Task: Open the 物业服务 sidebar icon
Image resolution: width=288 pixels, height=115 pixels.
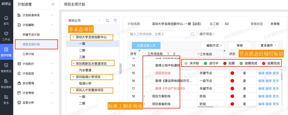Action: [x=6, y=81]
